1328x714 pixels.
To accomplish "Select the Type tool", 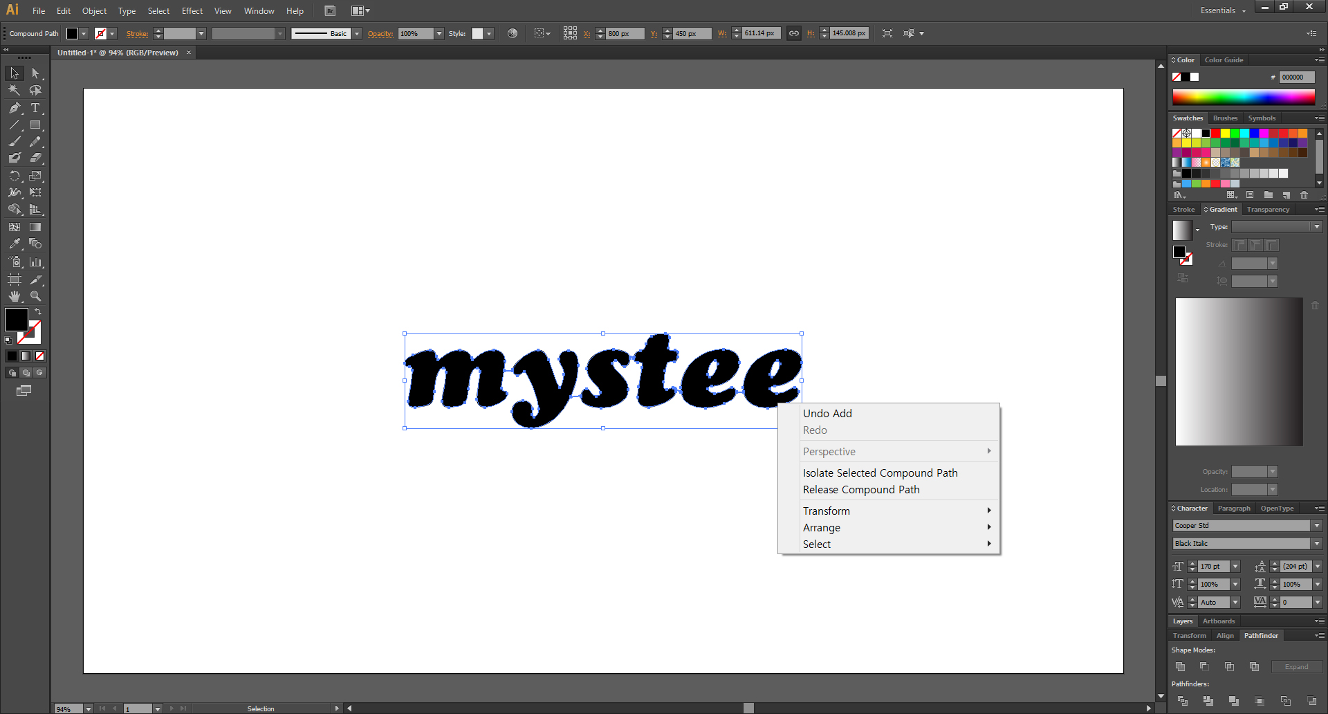I will pos(35,108).
